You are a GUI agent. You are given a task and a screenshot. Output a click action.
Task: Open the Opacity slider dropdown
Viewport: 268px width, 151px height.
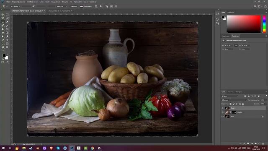(266, 100)
